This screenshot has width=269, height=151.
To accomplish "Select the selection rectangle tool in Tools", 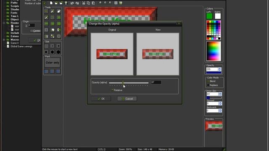I will (46, 30).
